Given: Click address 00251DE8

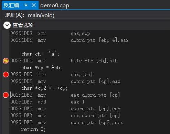Looking at the screenshot, I should [21, 109].
